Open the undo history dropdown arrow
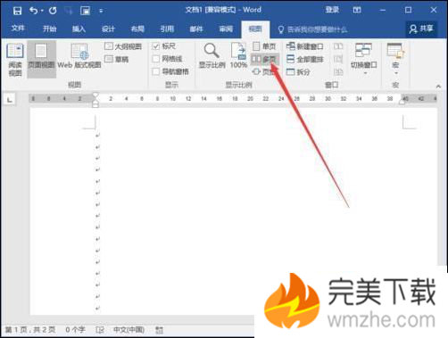448x338 pixels. [42, 11]
